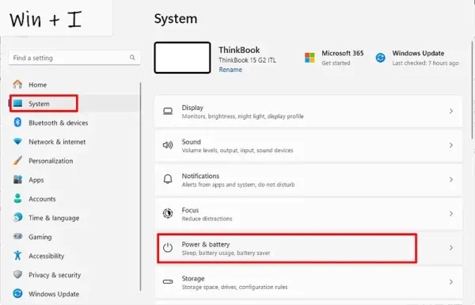Click the Network wifi icon in sidebar

(17, 142)
